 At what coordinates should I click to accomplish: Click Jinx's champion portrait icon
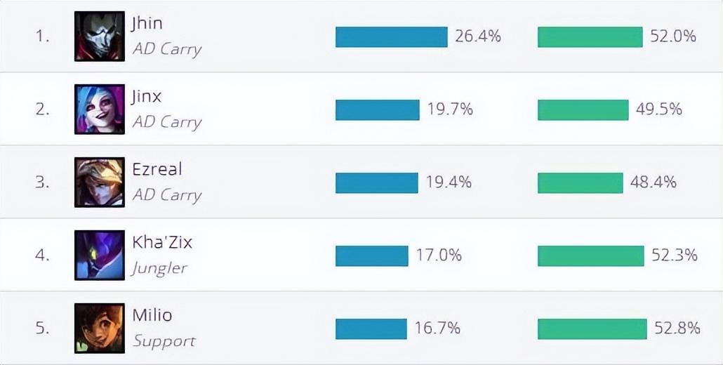pos(99,109)
